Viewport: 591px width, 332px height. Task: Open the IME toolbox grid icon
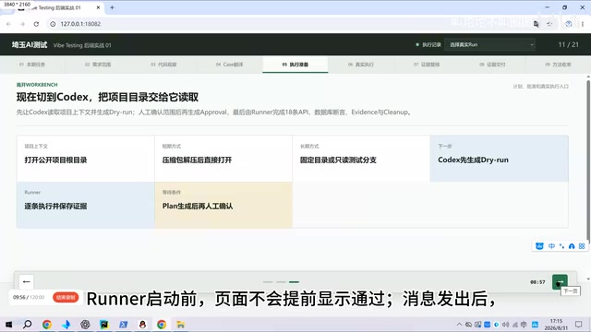pyautogui.click(x=582, y=246)
